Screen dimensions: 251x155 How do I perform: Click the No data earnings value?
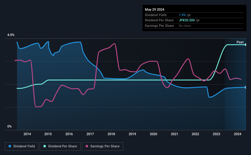click(185, 26)
